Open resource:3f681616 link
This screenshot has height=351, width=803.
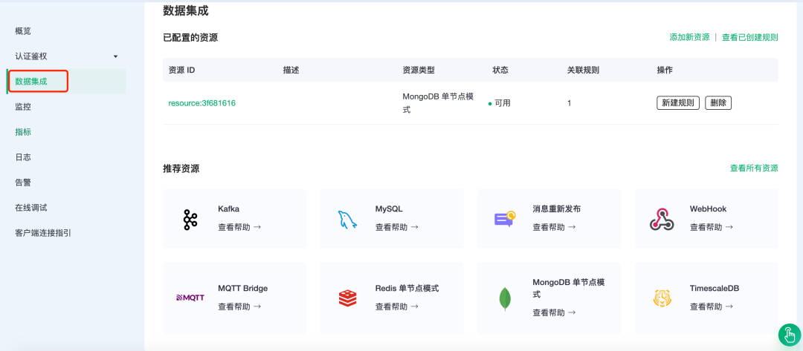click(201, 103)
